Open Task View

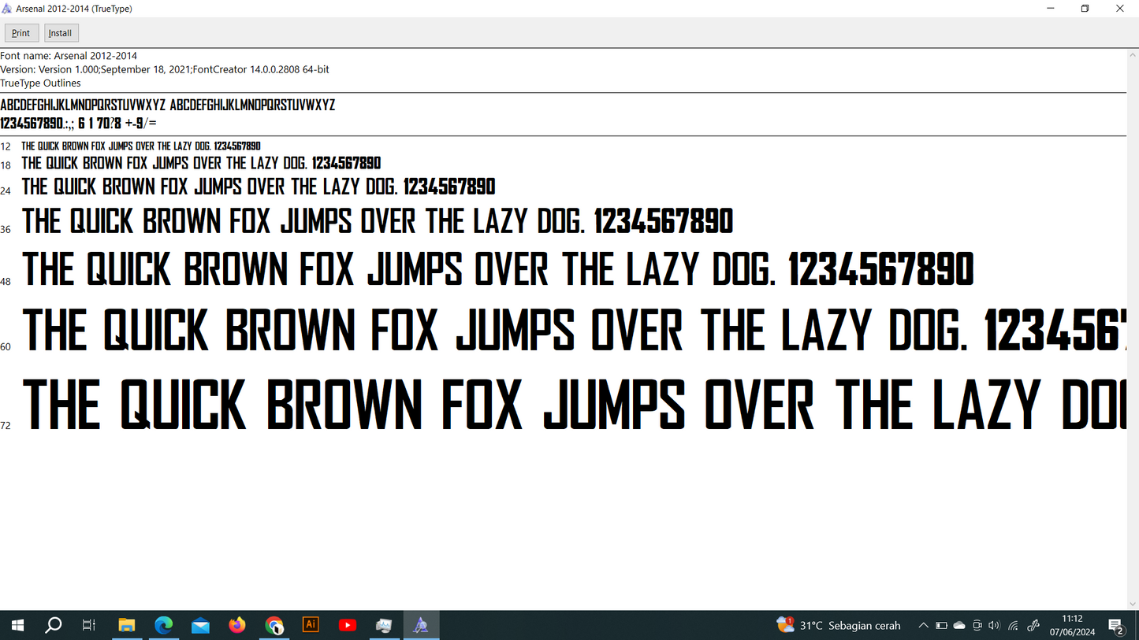tap(88, 625)
